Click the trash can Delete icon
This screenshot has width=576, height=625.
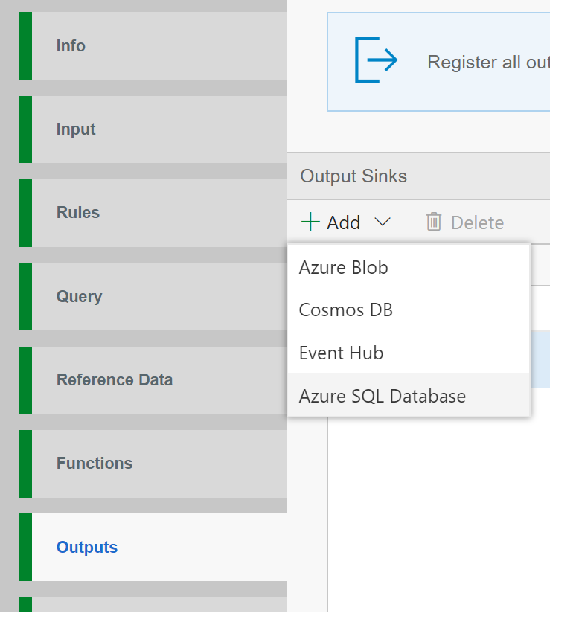click(x=433, y=222)
